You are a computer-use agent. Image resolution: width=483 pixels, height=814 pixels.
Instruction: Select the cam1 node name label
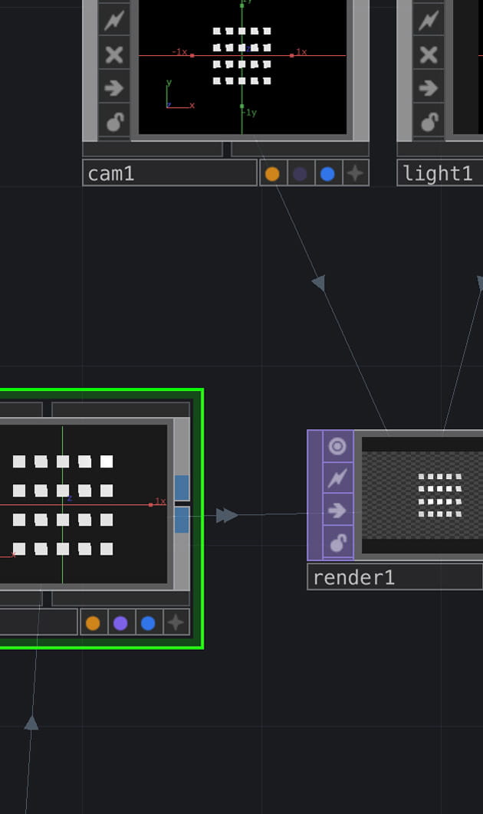coord(169,174)
